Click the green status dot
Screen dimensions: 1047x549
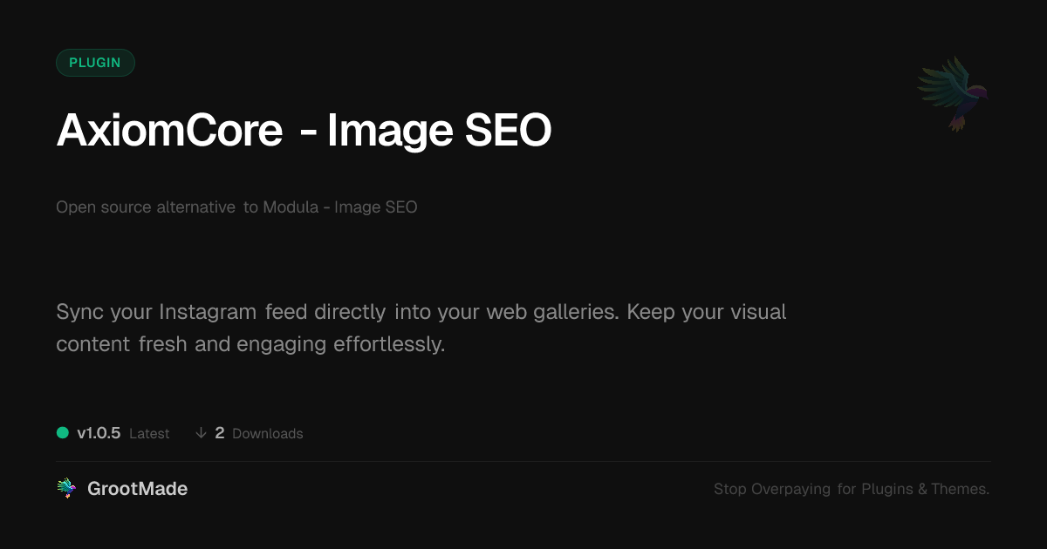coord(63,432)
